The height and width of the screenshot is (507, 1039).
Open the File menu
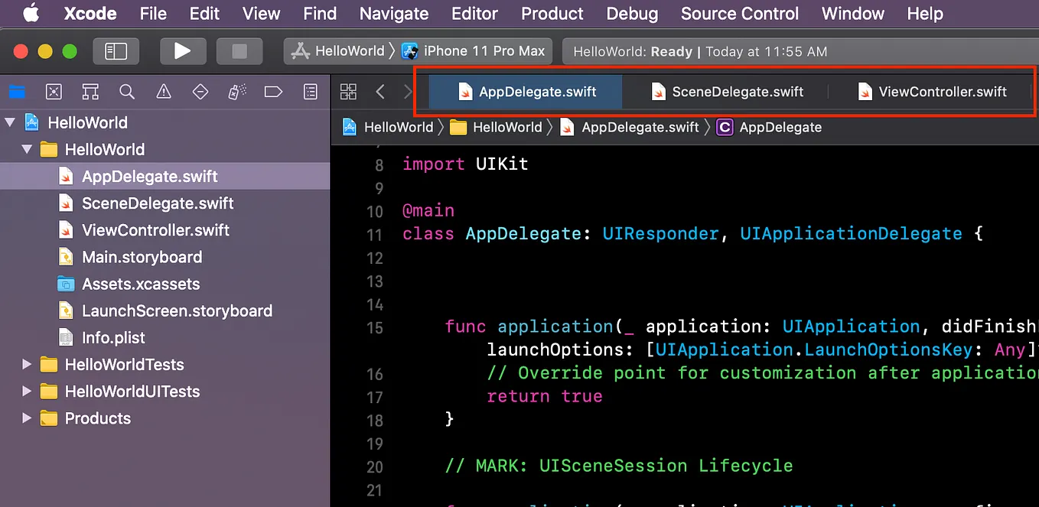point(153,13)
